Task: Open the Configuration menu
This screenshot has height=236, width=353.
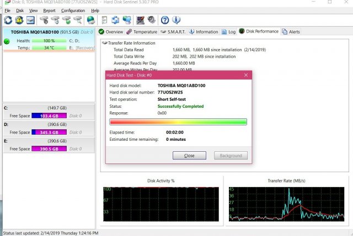Action: (x=73, y=10)
